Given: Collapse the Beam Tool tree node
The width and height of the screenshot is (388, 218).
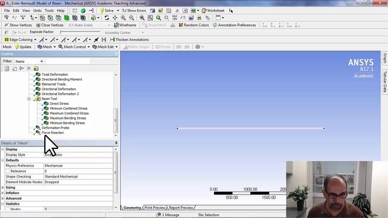Looking at the screenshot, I should tap(29, 99).
